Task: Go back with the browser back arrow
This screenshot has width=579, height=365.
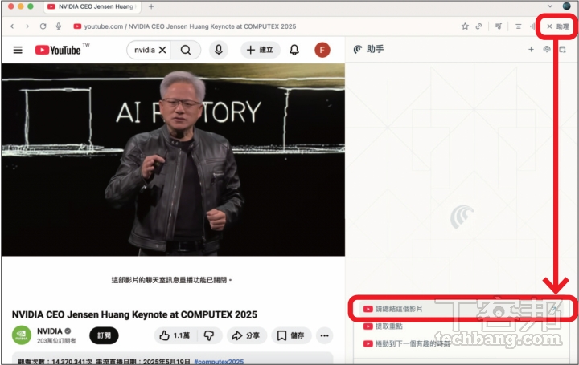Action: coord(12,26)
